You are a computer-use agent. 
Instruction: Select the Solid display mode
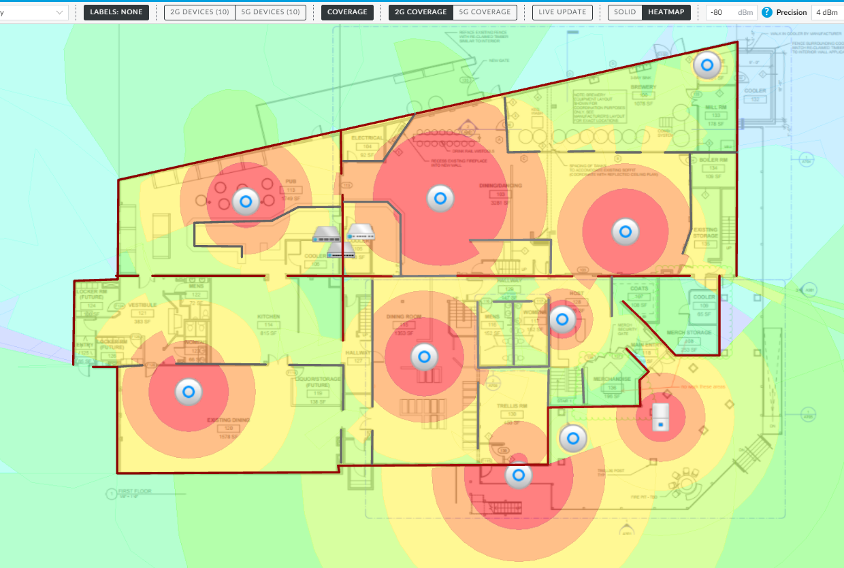point(625,12)
